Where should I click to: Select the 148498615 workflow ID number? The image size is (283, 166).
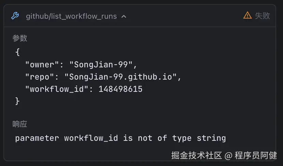click(x=120, y=89)
